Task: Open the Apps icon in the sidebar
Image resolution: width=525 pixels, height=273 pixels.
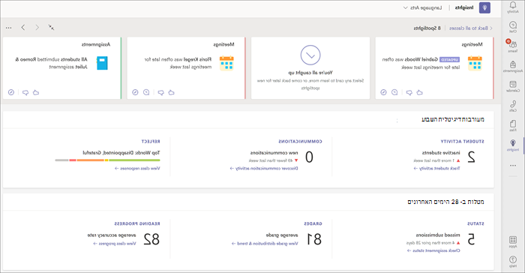Action: tap(512, 241)
